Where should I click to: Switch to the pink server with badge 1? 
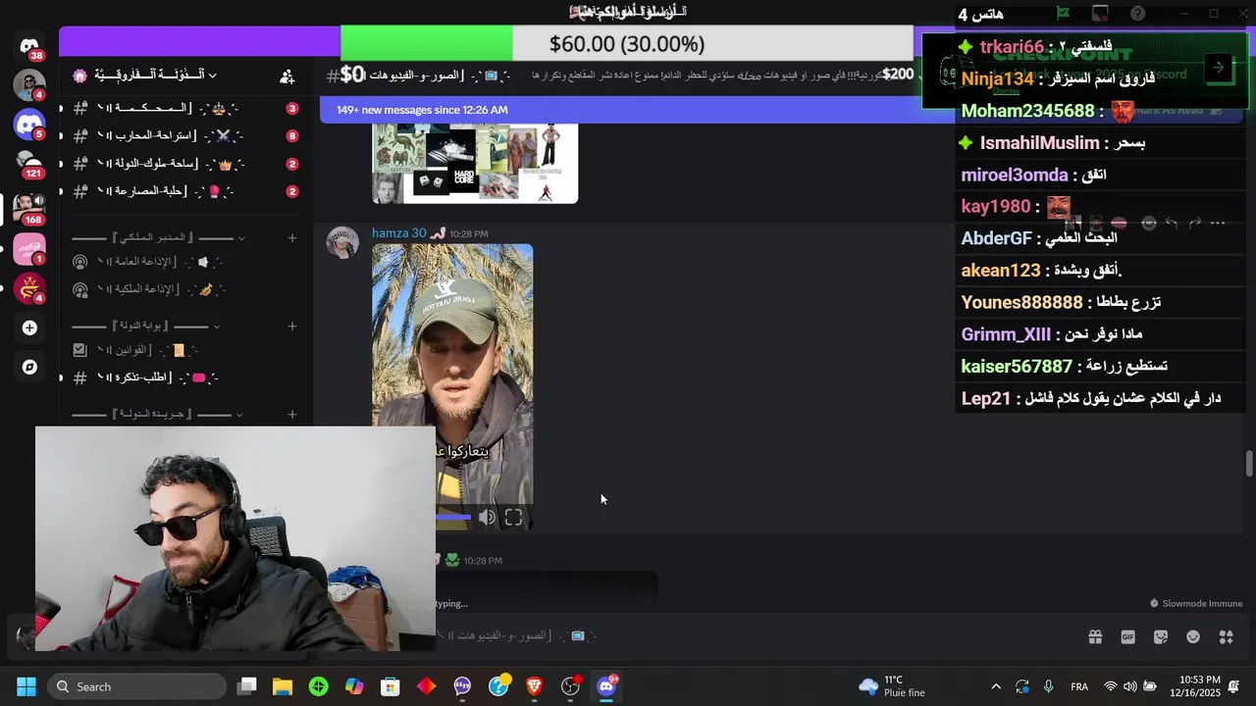tap(29, 250)
